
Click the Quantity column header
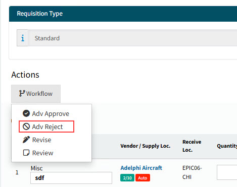point(227,146)
